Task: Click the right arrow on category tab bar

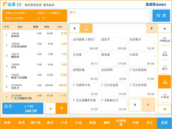Action: tap(152, 28)
